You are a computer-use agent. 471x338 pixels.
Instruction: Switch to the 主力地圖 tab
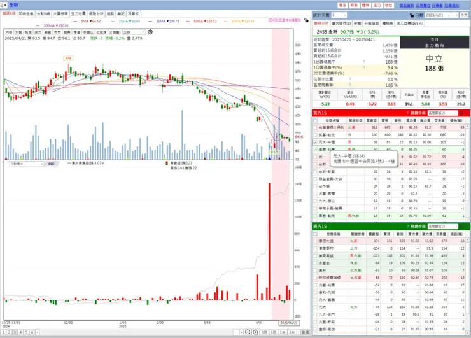[78, 14]
